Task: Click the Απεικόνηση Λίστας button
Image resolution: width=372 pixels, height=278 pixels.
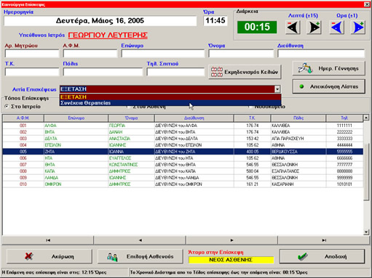Action: coord(329,86)
